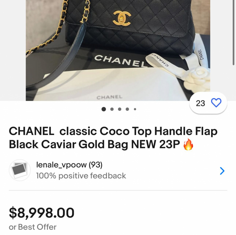Click the seller feedback score (93)

(95, 165)
